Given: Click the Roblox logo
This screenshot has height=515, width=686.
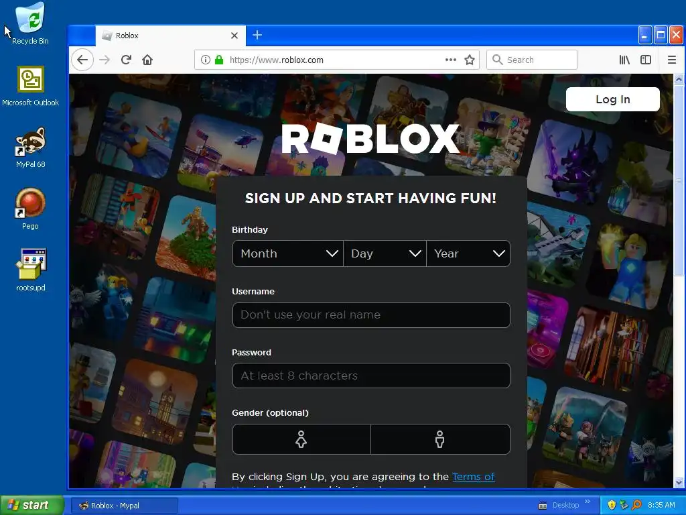Looking at the screenshot, I should 370,138.
